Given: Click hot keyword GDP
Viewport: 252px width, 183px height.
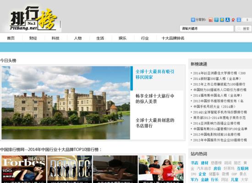Looking at the screenshot, I should click(x=234, y=174).
